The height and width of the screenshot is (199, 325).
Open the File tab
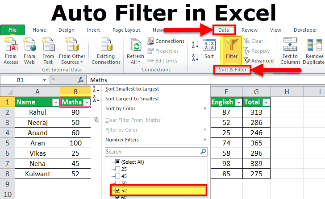coord(12,30)
